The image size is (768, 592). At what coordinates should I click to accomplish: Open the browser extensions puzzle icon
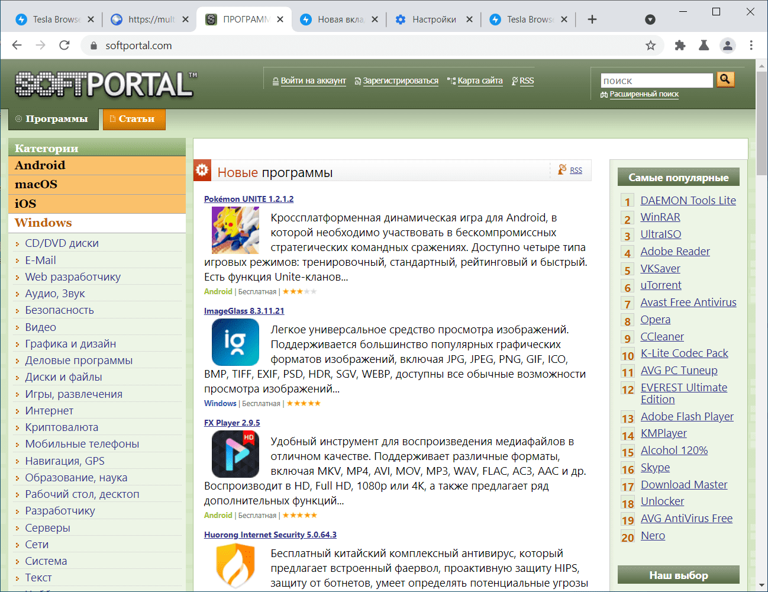pyautogui.click(x=680, y=46)
